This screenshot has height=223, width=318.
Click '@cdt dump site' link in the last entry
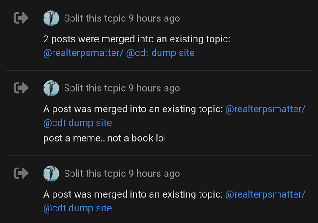pyautogui.click(x=77, y=208)
